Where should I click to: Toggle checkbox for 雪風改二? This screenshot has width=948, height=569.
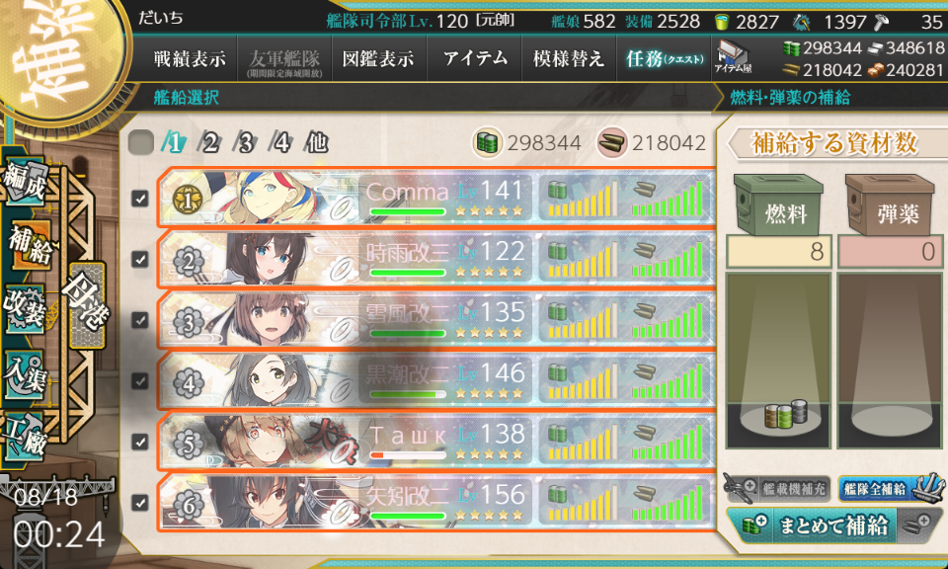click(140, 320)
